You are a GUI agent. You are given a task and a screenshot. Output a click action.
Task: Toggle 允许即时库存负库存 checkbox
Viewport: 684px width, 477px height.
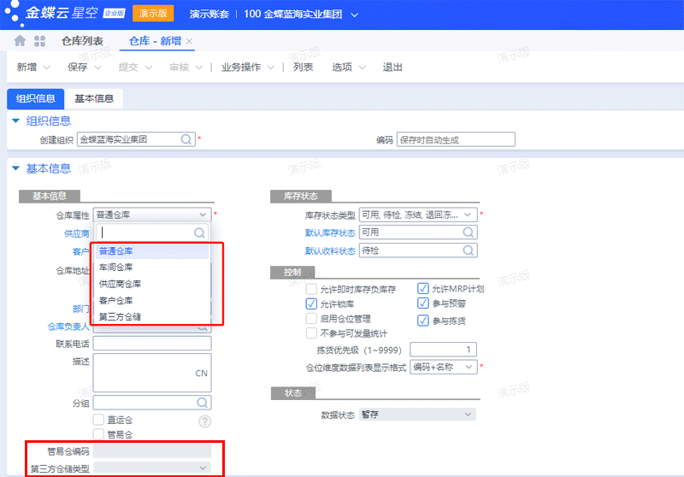pyautogui.click(x=311, y=289)
